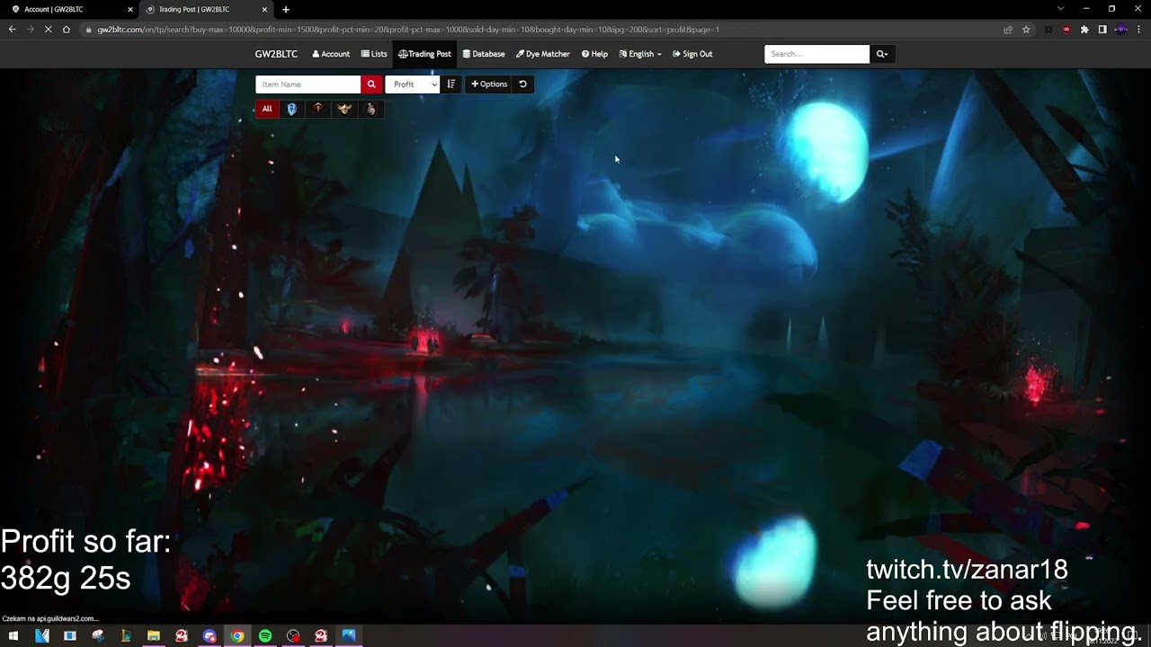
Task: Click the red item name search button
Action: click(371, 84)
